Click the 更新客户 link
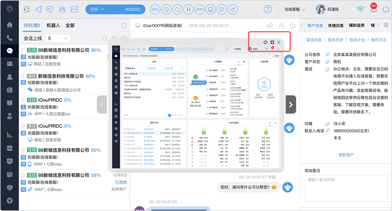This screenshot has height=211, width=392. pos(346,155)
